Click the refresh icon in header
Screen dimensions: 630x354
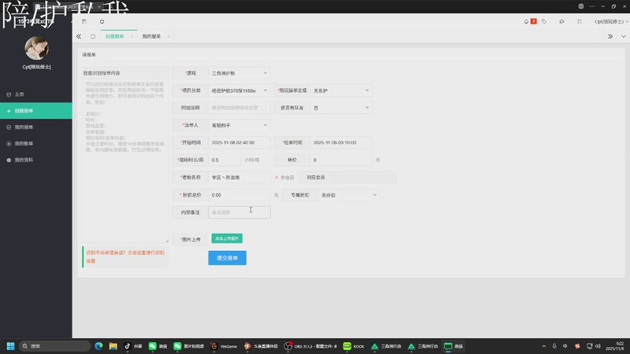click(x=102, y=22)
